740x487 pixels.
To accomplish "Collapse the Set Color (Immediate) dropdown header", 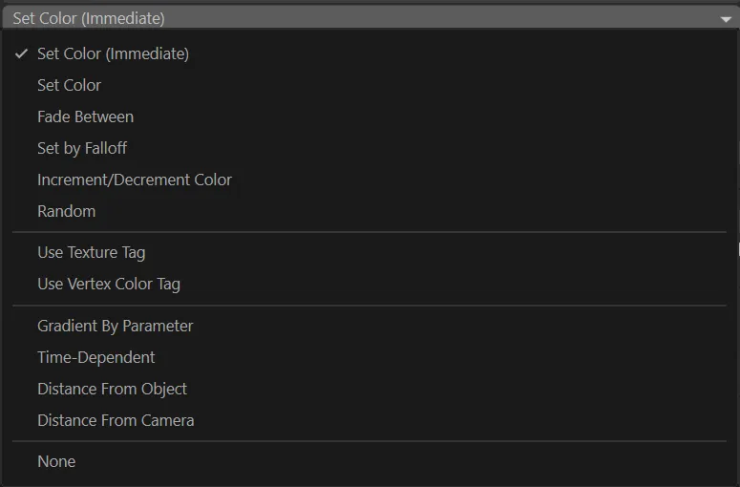I will [363, 18].
